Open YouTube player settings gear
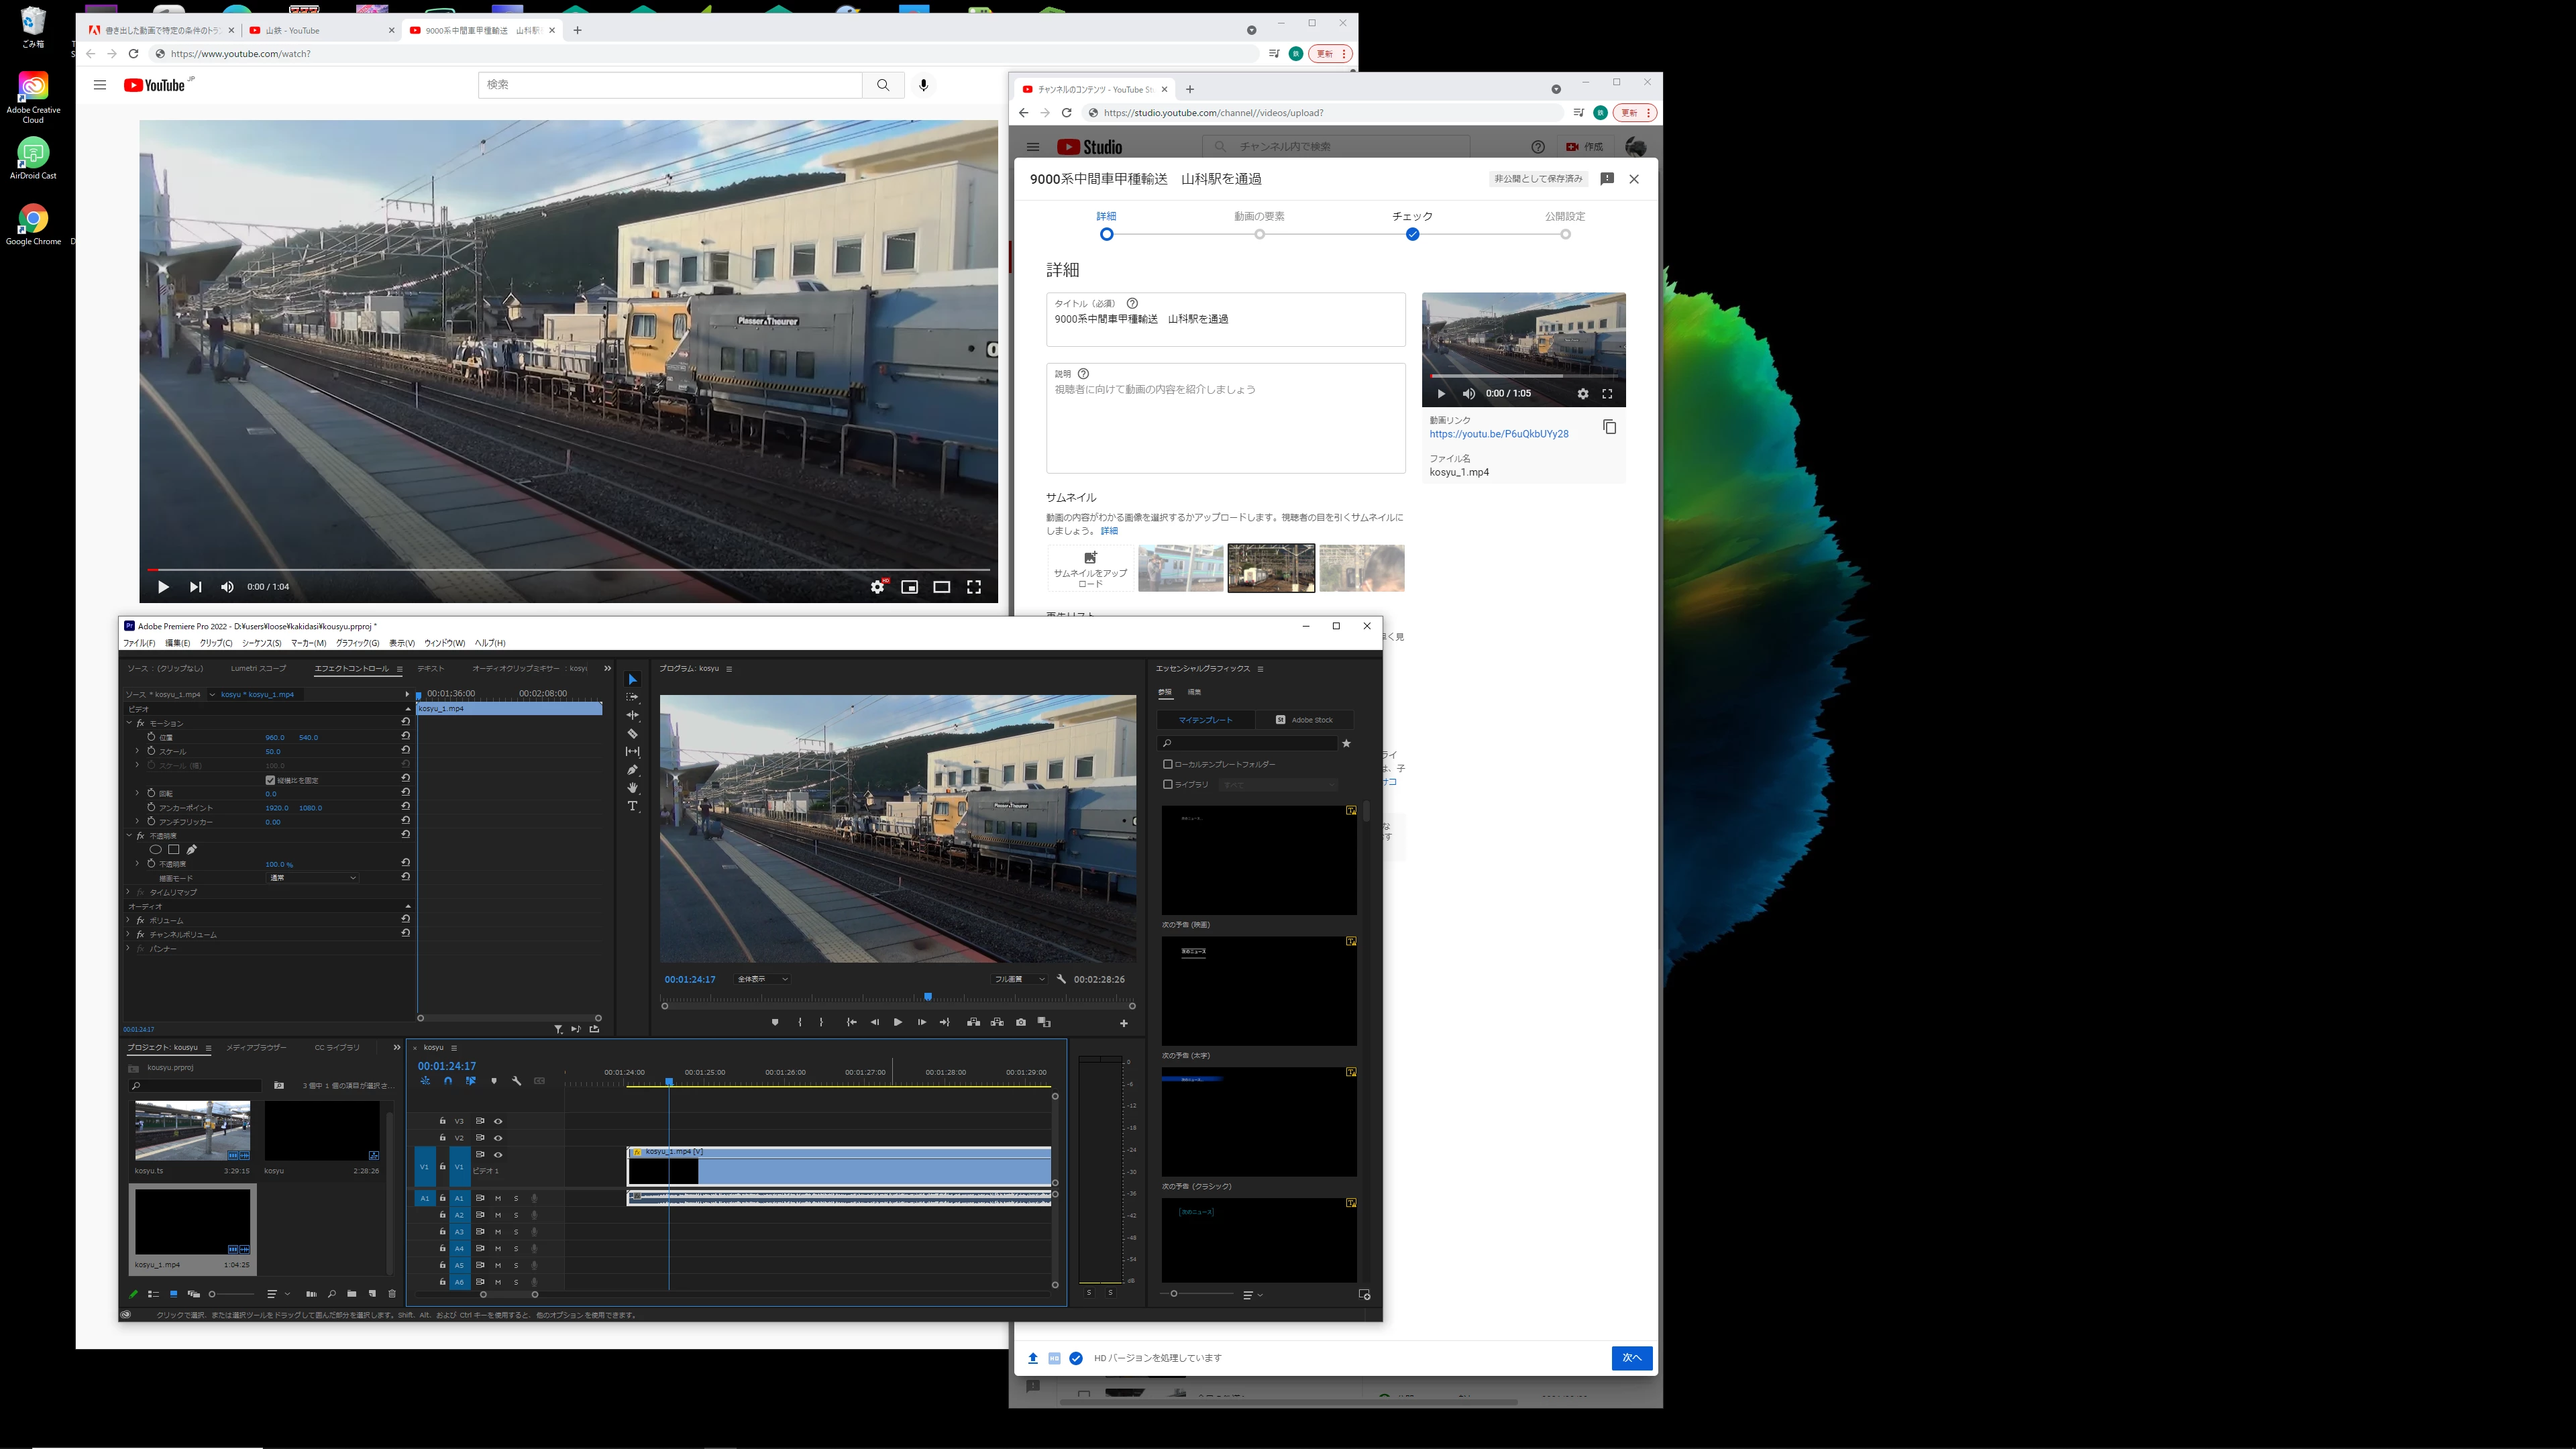This screenshot has width=2576, height=1449. [x=877, y=587]
